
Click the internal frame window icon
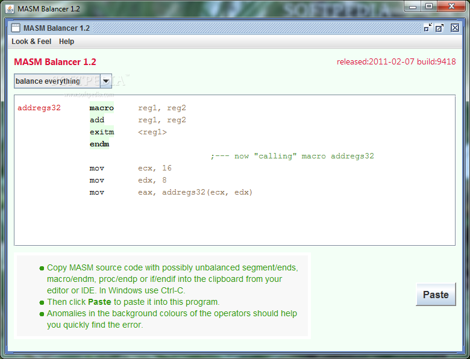tap(16, 28)
